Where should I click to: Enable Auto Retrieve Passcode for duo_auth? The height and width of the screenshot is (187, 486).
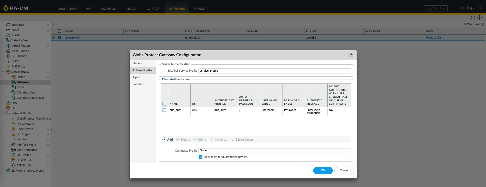241,110
